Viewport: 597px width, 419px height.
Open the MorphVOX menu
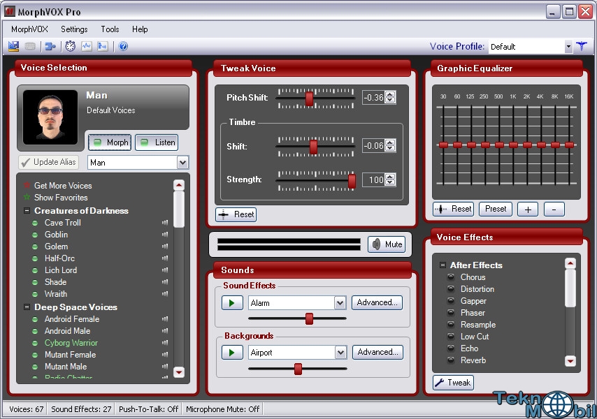(29, 29)
